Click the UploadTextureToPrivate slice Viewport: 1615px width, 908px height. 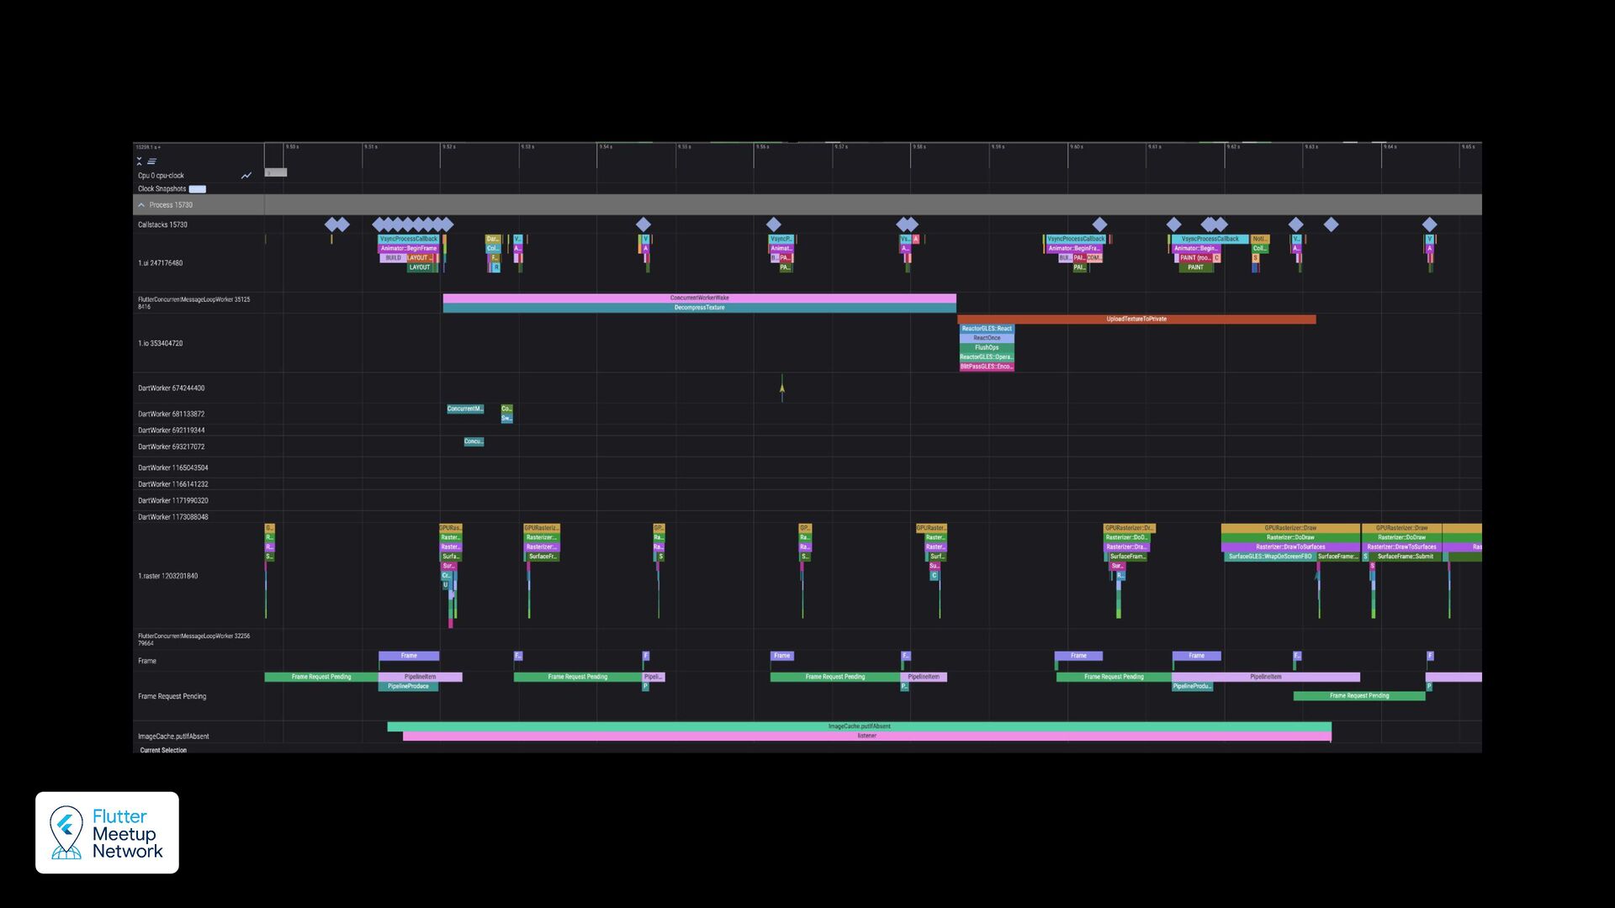(1136, 319)
